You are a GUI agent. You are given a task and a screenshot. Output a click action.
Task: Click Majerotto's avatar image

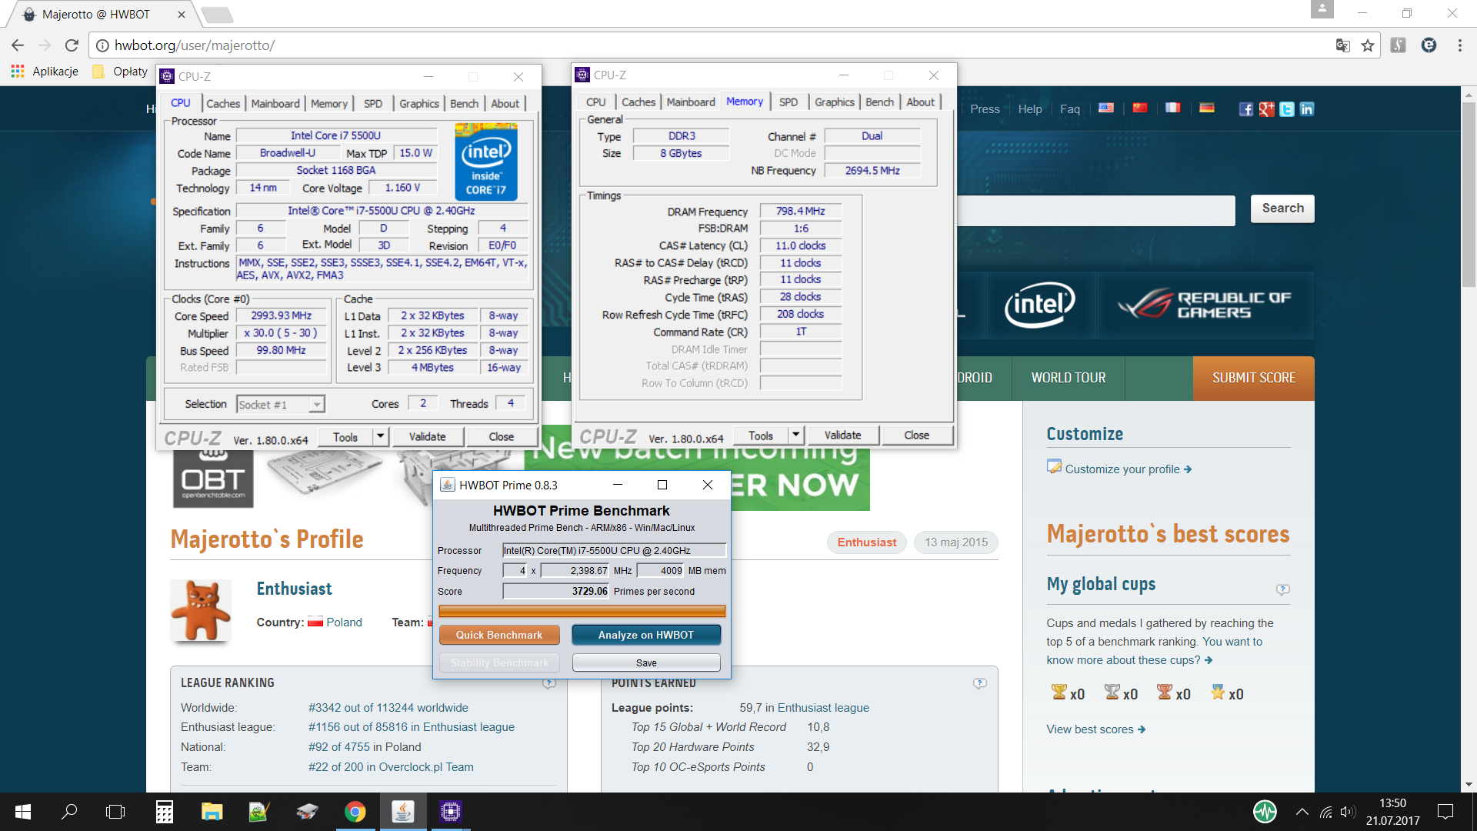click(201, 611)
